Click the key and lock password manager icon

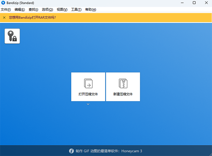12,36
